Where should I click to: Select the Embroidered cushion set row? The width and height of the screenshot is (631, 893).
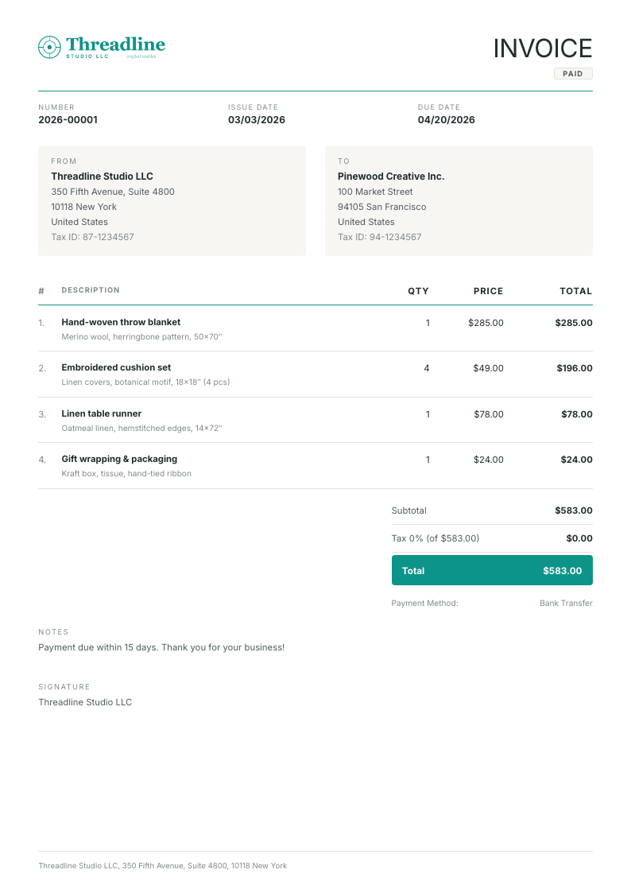[315, 375]
